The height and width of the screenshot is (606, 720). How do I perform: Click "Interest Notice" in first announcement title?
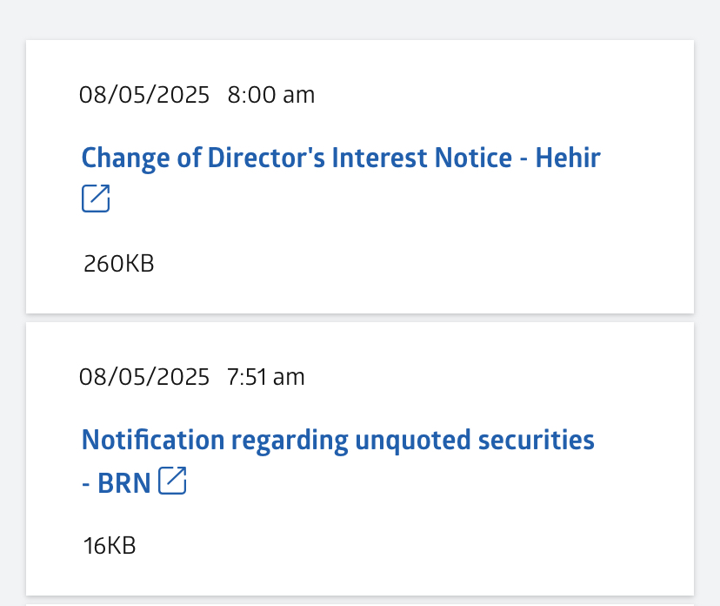422,158
